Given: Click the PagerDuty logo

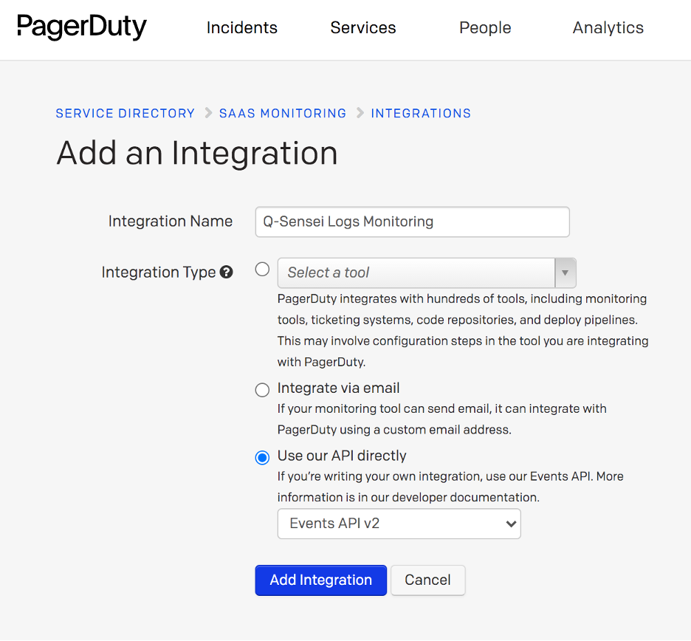Looking at the screenshot, I should coord(81,27).
